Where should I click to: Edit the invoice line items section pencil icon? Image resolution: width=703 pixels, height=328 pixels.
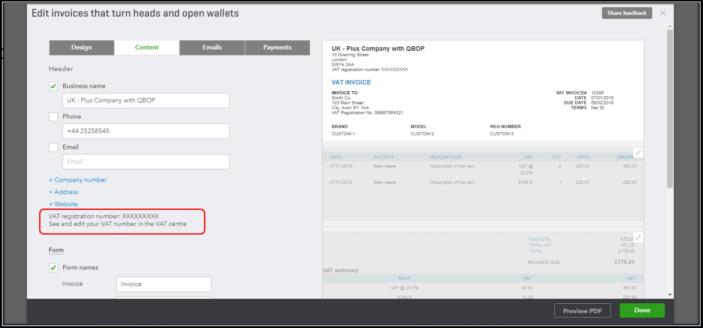click(638, 153)
